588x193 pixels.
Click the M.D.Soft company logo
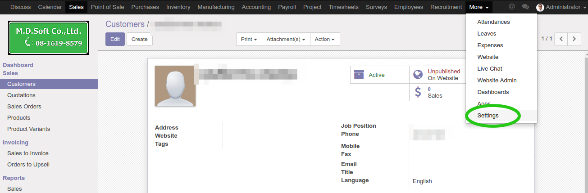coord(49,37)
